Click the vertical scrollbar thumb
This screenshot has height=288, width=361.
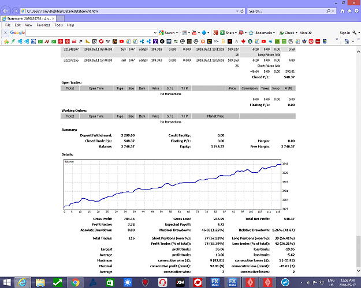click(359, 252)
